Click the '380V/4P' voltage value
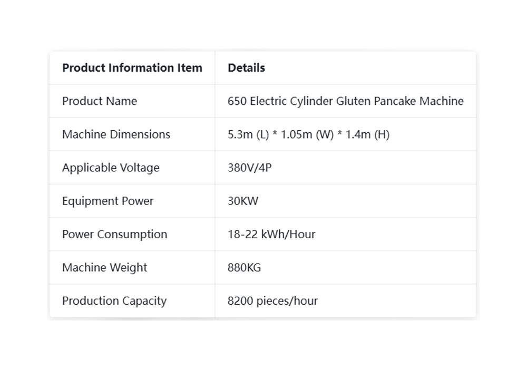This screenshot has height=369, width=527. coord(250,168)
